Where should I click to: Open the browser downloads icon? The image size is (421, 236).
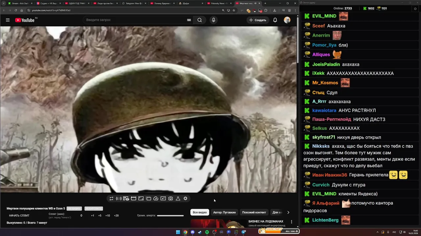tap(275, 10)
